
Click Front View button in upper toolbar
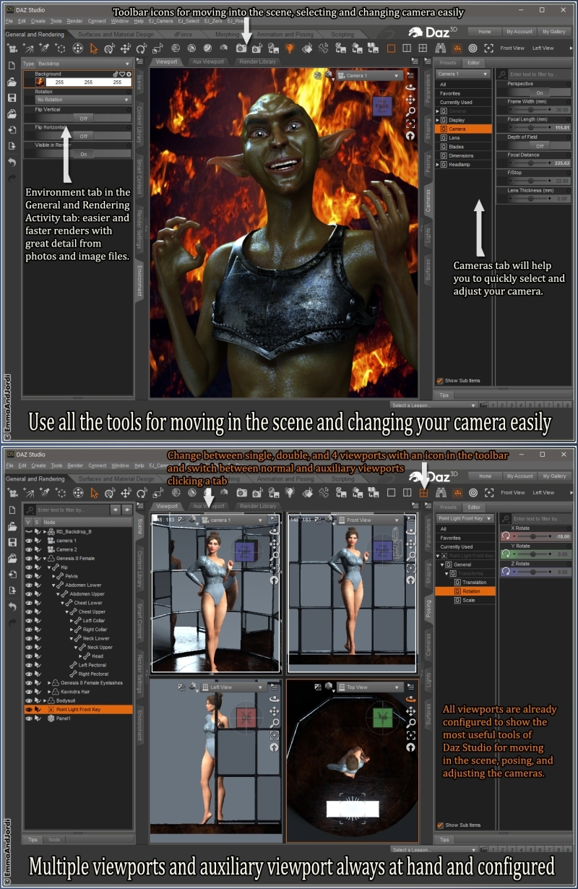512,48
